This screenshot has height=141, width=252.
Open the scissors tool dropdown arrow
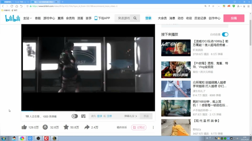click(x=241, y=6)
